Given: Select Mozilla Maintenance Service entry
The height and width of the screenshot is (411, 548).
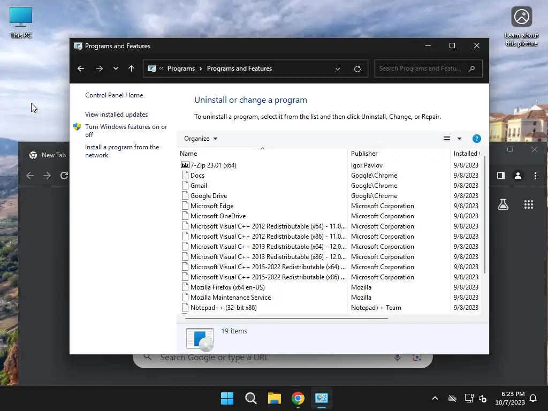Looking at the screenshot, I should pos(231,298).
